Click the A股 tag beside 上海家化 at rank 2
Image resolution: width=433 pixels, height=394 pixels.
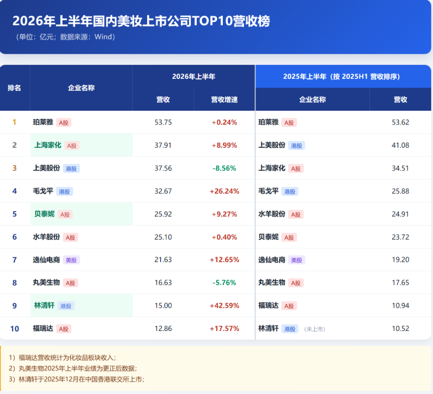pyautogui.click(x=72, y=145)
